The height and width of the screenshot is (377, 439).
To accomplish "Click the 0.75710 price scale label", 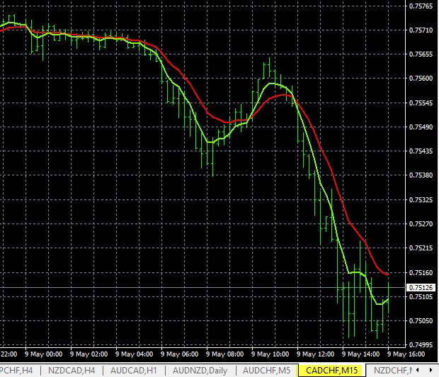I will (421, 30).
